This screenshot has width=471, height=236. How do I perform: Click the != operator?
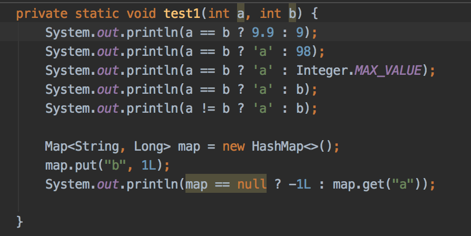pos(208,109)
